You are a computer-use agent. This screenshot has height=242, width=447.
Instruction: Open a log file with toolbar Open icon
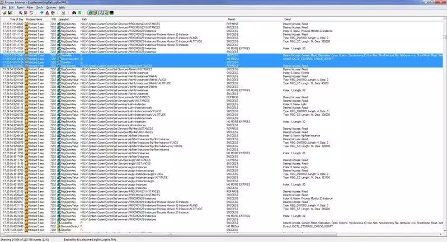(4, 13)
